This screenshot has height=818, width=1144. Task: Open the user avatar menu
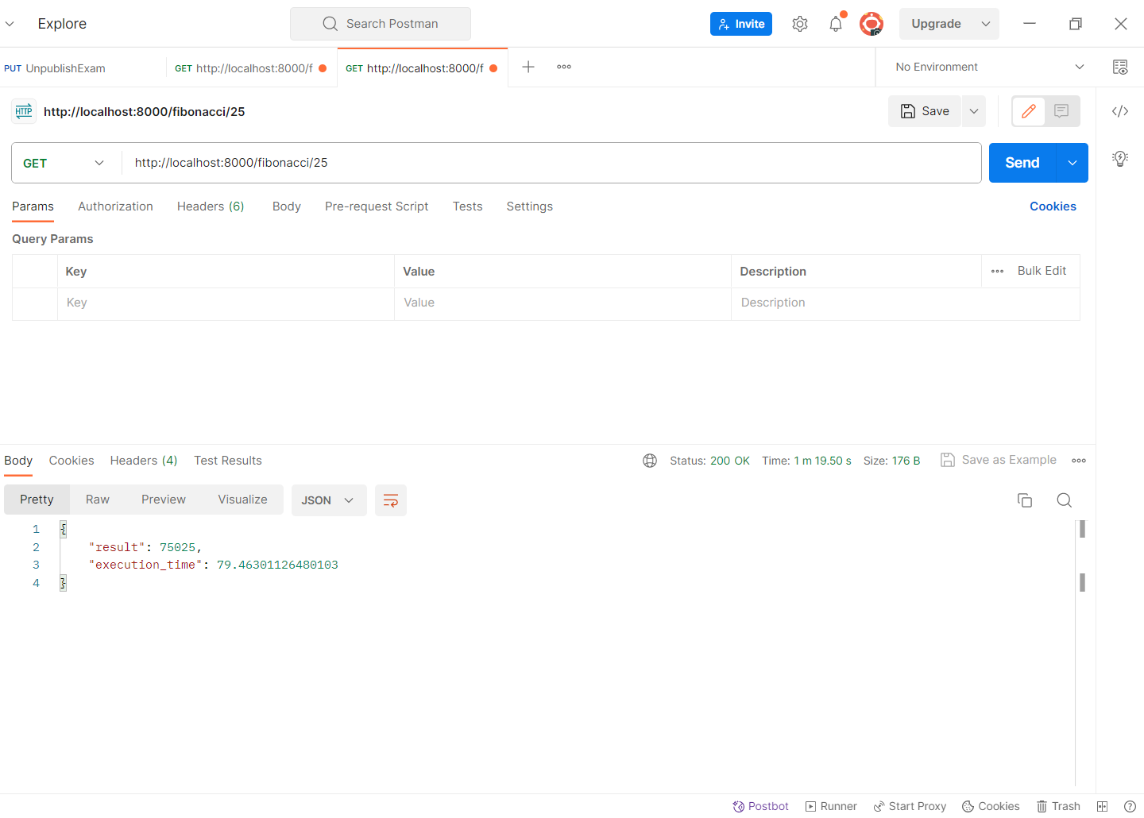click(872, 24)
